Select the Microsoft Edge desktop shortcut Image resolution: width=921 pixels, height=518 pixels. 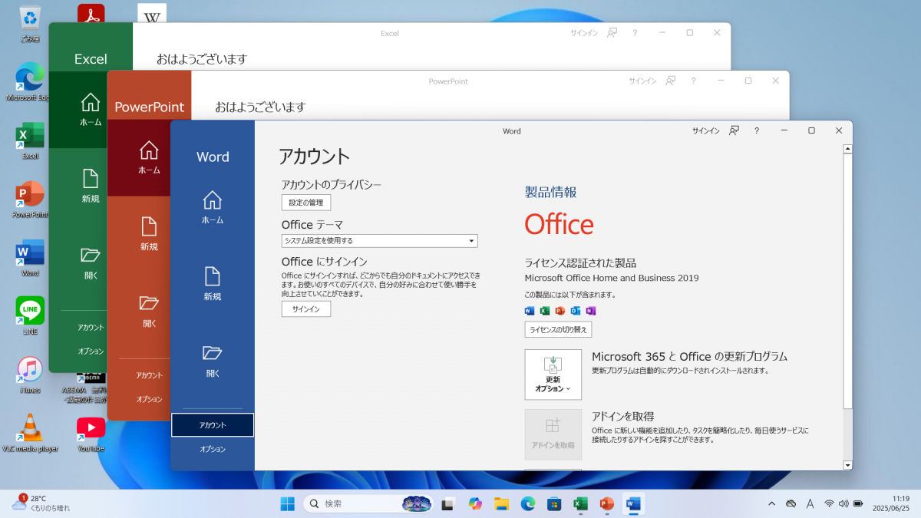[x=30, y=81]
